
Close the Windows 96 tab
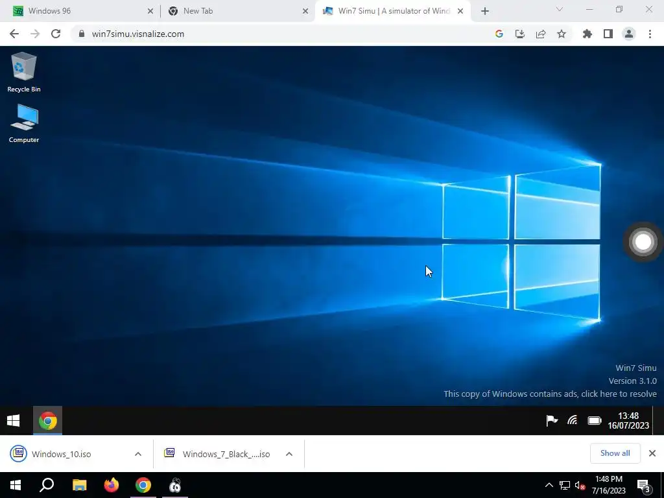pyautogui.click(x=150, y=11)
